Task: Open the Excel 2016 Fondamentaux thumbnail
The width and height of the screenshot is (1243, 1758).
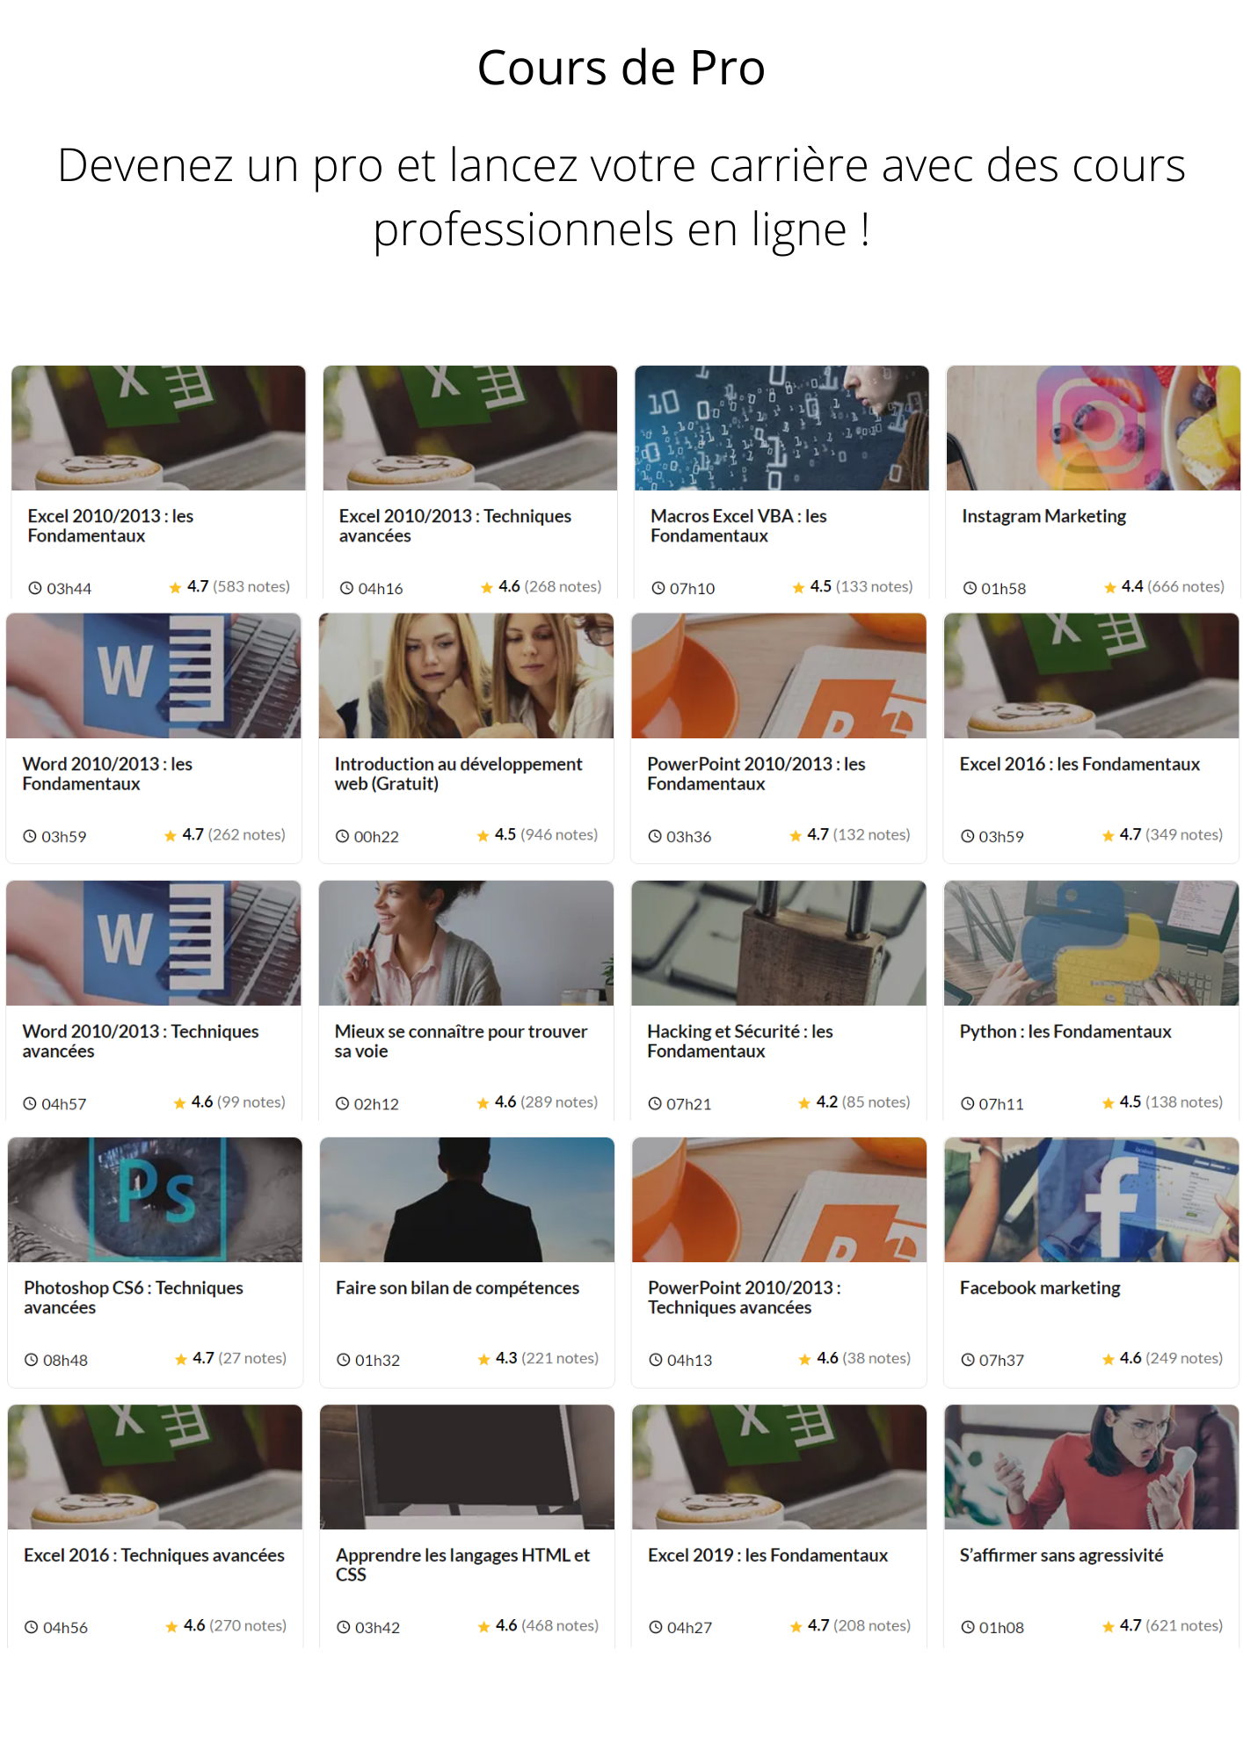Action: click(1091, 676)
